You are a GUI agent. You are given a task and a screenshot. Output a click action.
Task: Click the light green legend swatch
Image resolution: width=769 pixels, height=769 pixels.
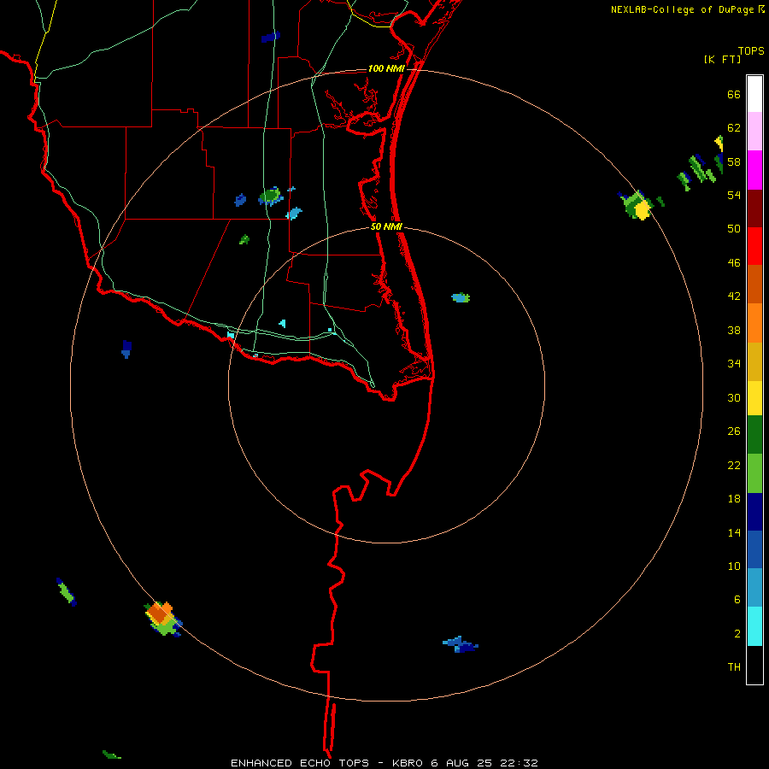point(754,473)
